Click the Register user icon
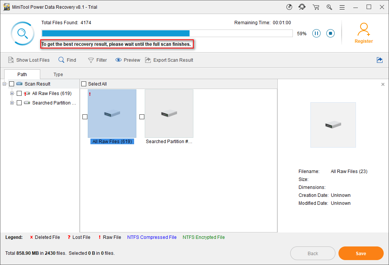Screen dimensions: 389x265 click(364, 30)
